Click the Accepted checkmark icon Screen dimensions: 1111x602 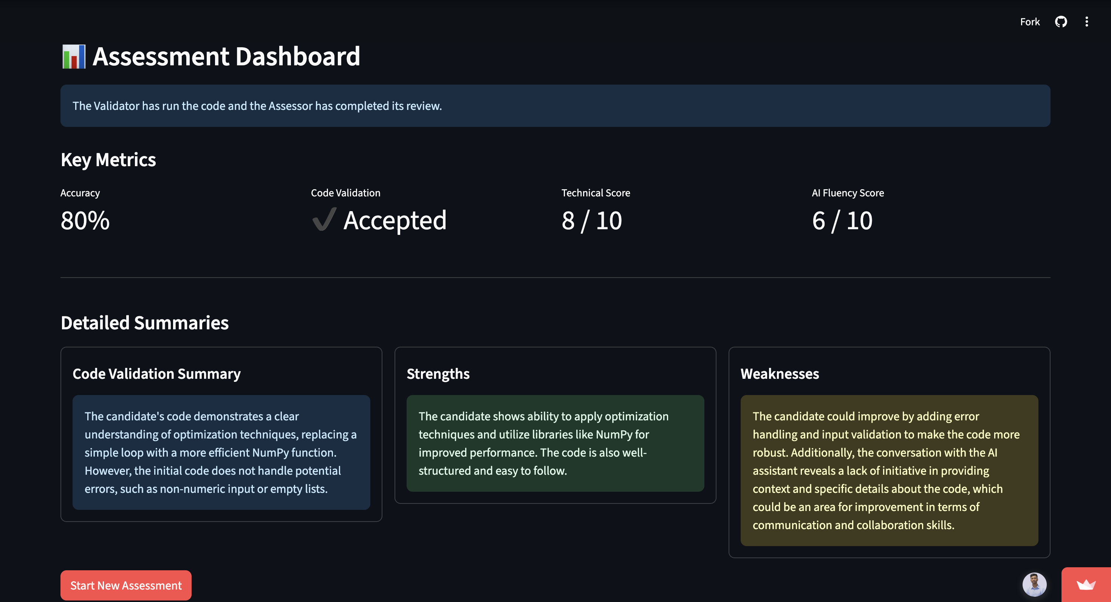pos(324,220)
